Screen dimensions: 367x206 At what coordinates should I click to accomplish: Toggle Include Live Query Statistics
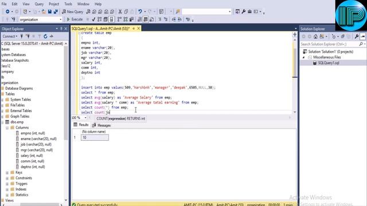(x=126, y=19)
